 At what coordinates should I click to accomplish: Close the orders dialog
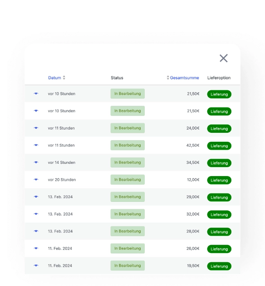tap(223, 58)
